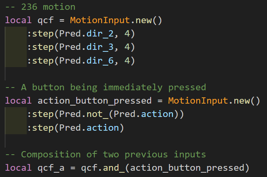The height and width of the screenshot is (177, 267).
Task: Click the '-- 236 motion' comment line
Action: tap(40, 7)
